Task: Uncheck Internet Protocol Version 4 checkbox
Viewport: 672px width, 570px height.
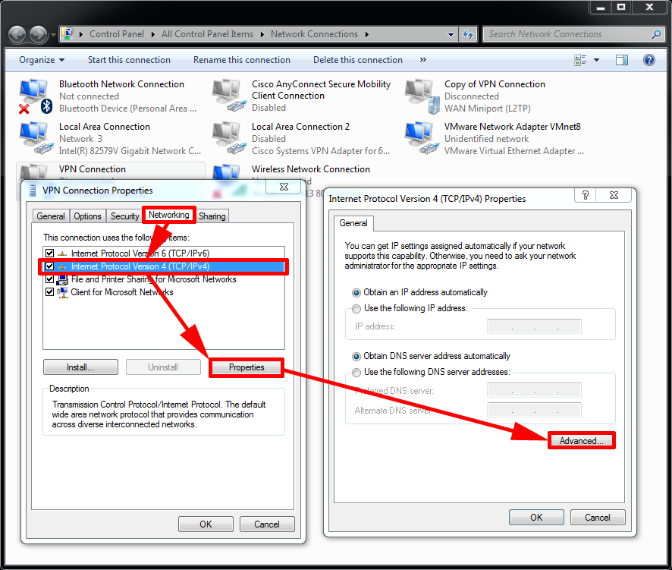Action: tap(50, 266)
